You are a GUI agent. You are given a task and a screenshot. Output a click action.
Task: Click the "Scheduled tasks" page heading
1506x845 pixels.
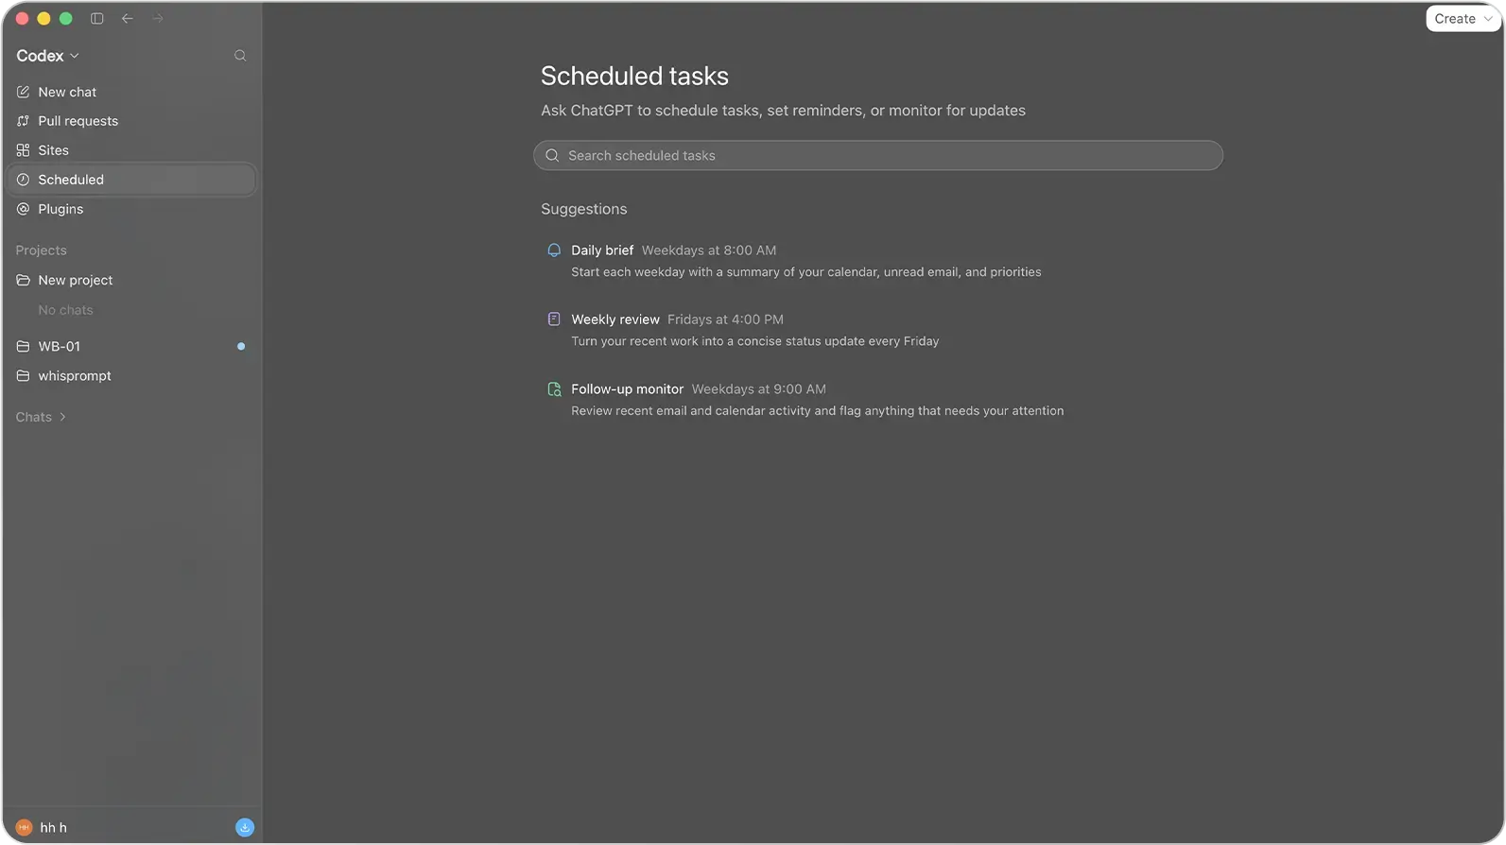coord(634,77)
